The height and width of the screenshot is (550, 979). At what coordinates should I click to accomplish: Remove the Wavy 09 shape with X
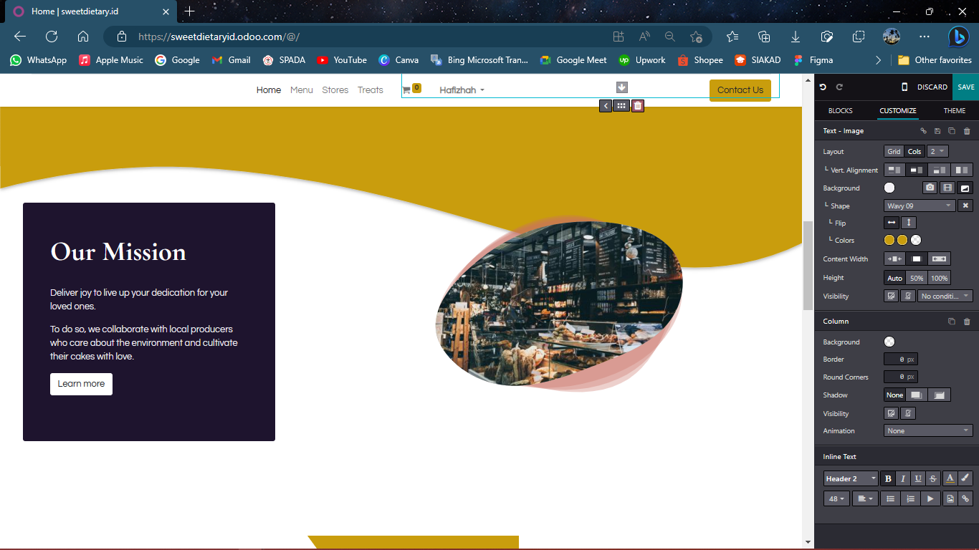pyautogui.click(x=965, y=206)
